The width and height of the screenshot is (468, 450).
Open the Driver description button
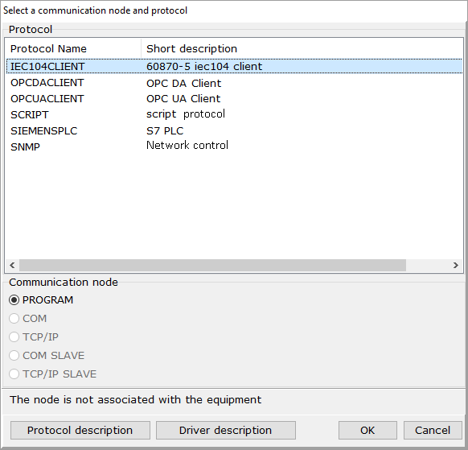coord(226,430)
